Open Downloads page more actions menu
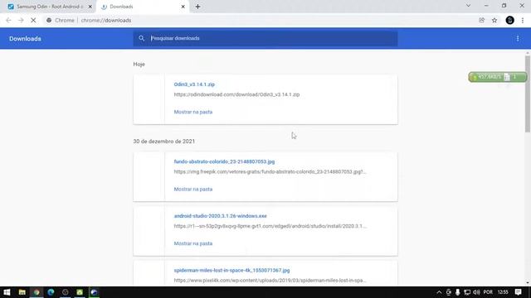This screenshot has width=531, height=298. point(518,39)
